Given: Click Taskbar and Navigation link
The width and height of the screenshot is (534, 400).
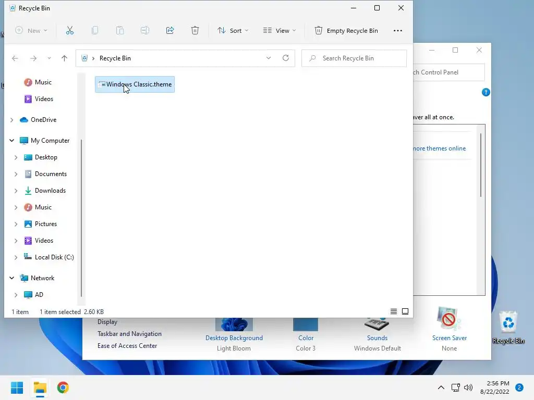Looking at the screenshot, I should pos(129,334).
